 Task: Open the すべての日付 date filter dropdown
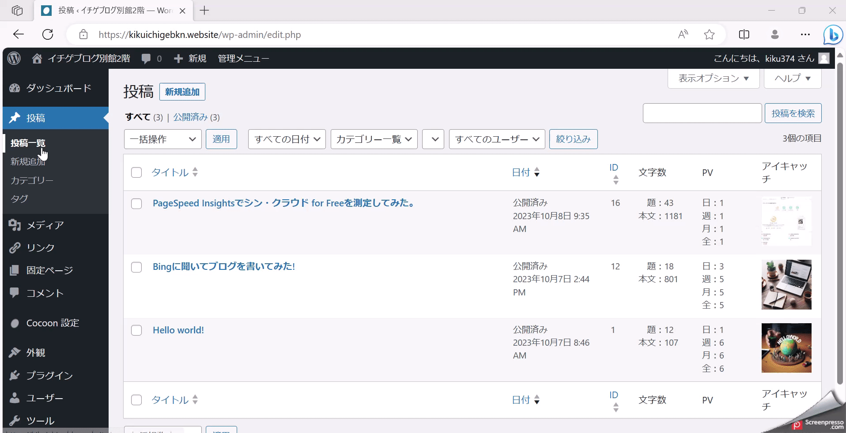pos(287,139)
